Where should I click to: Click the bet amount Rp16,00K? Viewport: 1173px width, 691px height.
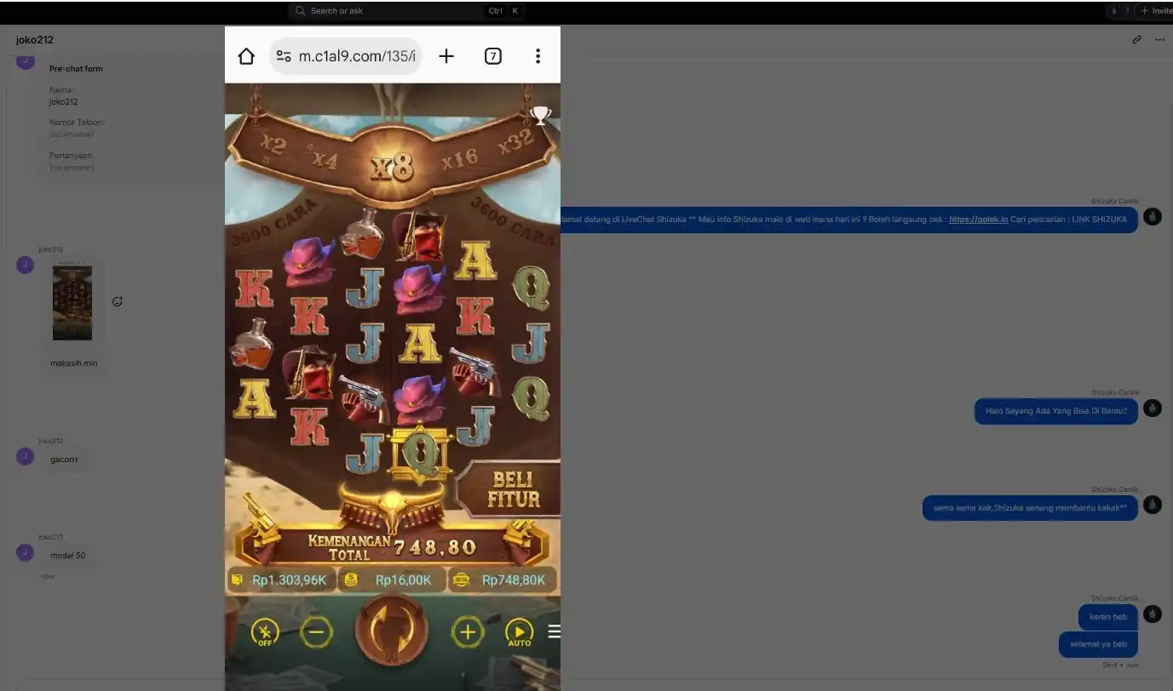point(393,580)
